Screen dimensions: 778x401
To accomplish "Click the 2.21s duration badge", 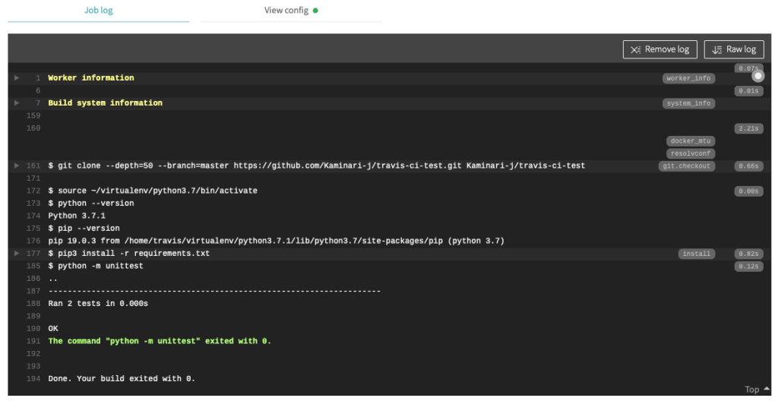I will (748, 128).
